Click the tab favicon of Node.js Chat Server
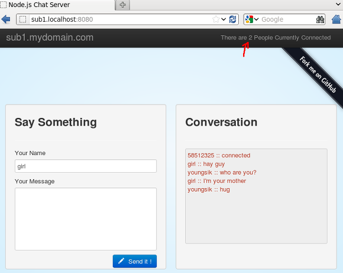 [4, 5]
